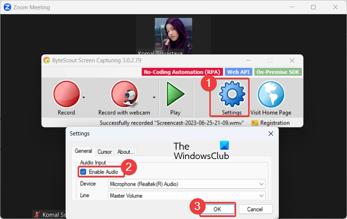Click the ByteScout app icon in its title bar

(x=47, y=60)
